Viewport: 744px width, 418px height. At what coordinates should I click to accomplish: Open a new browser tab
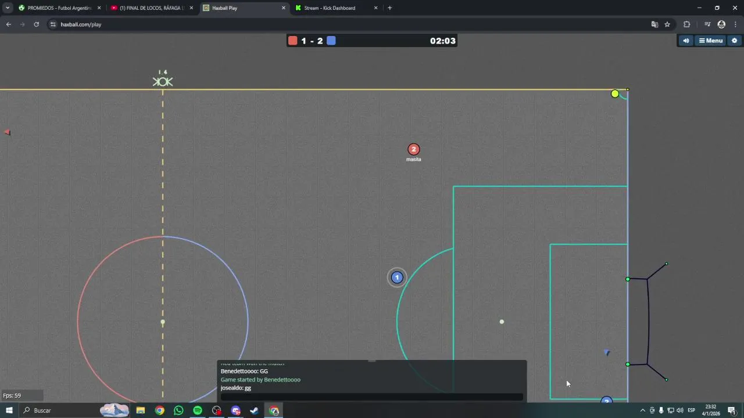click(389, 8)
